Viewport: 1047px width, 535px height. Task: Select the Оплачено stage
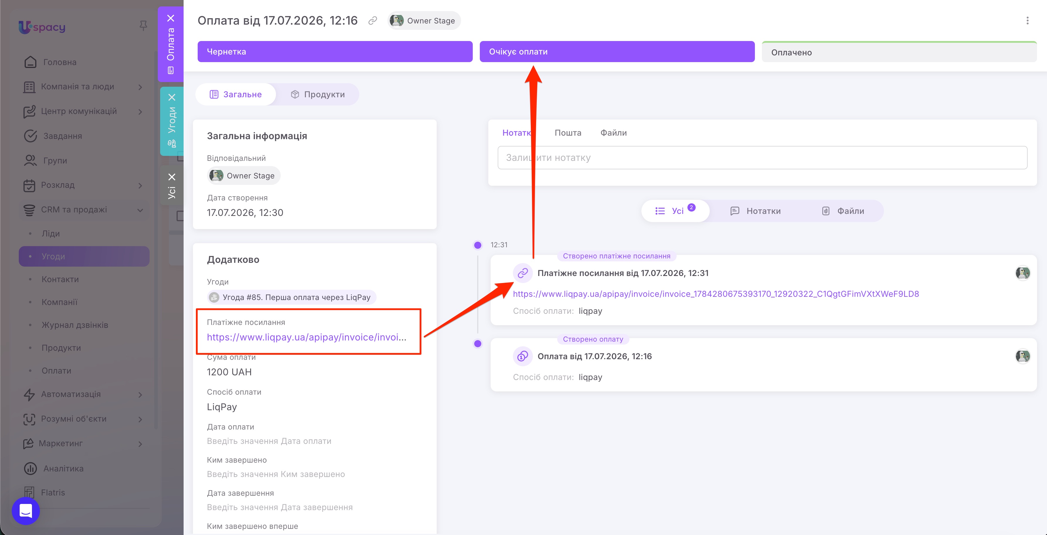pyautogui.click(x=899, y=52)
